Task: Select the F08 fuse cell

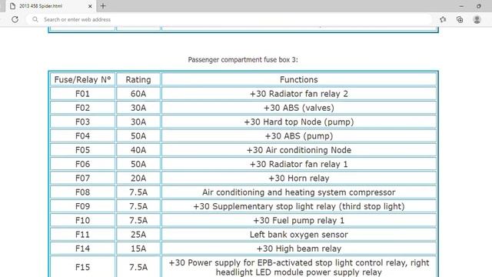Action: coord(82,192)
